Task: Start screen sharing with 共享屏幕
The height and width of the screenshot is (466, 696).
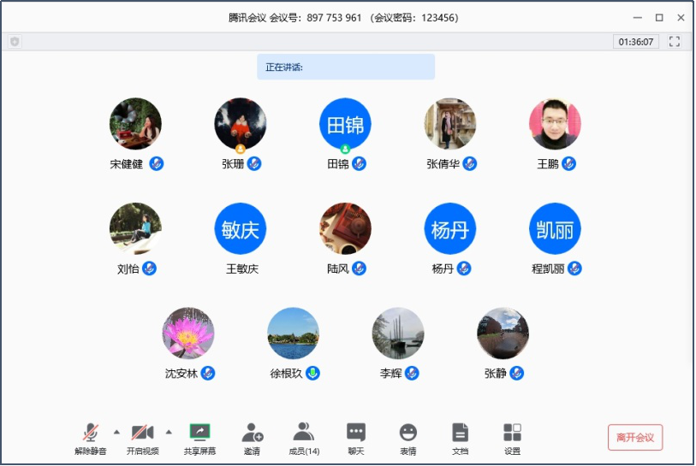Action: click(x=199, y=433)
